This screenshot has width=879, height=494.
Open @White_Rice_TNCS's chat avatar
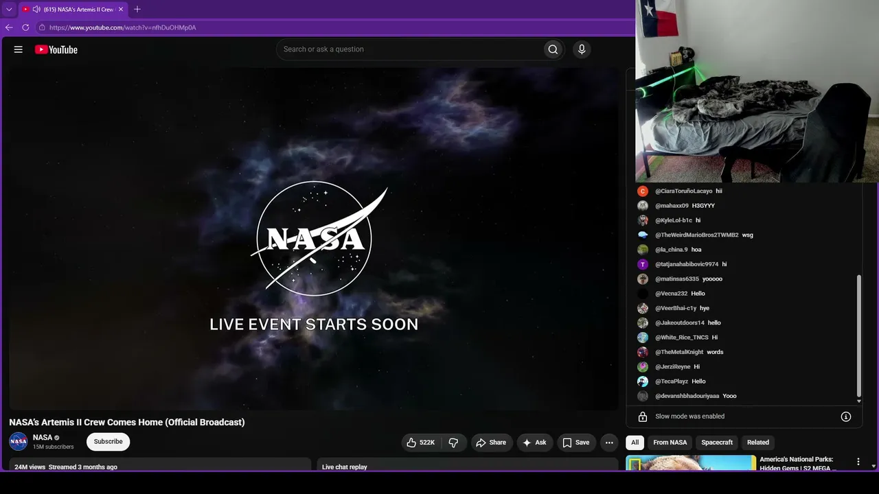[x=643, y=338]
